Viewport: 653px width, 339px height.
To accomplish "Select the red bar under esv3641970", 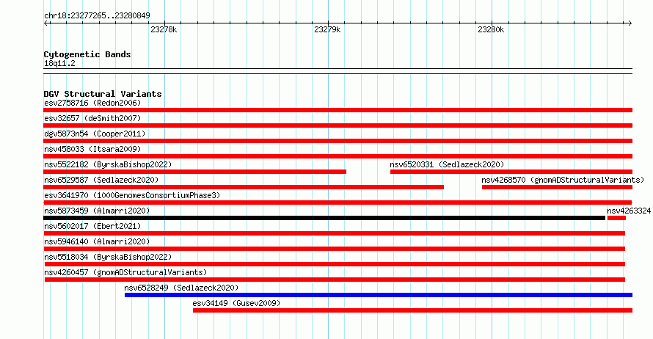I will click(338, 203).
